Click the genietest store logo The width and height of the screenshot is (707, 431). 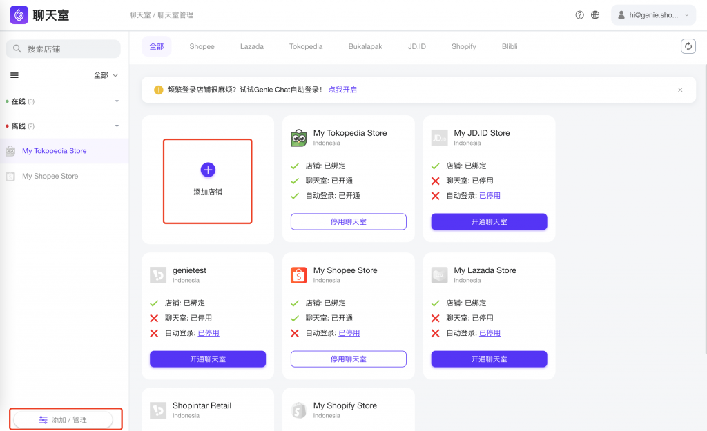pos(158,274)
